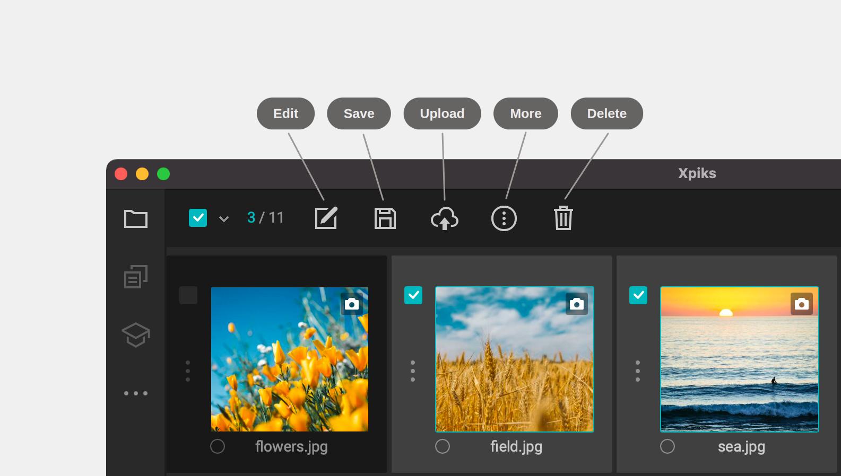Open the folder icon in the sidebar
Viewport: 841px width, 476px height.
[x=136, y=218]
